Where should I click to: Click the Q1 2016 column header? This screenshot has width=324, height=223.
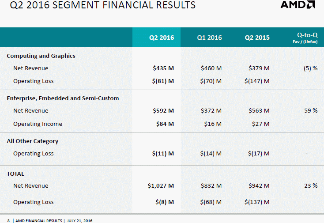coord(209,38)
